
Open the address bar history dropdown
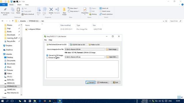tap(163, 21)
